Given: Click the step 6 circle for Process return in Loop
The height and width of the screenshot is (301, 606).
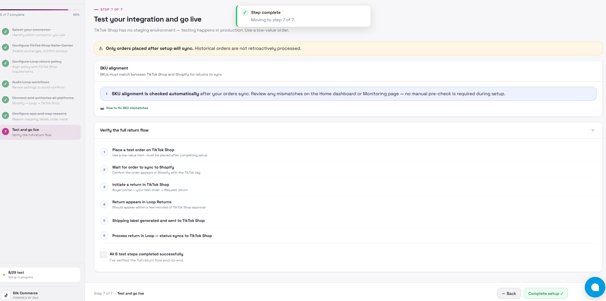Looking at the screenshot, I should [x=104, y=236].
